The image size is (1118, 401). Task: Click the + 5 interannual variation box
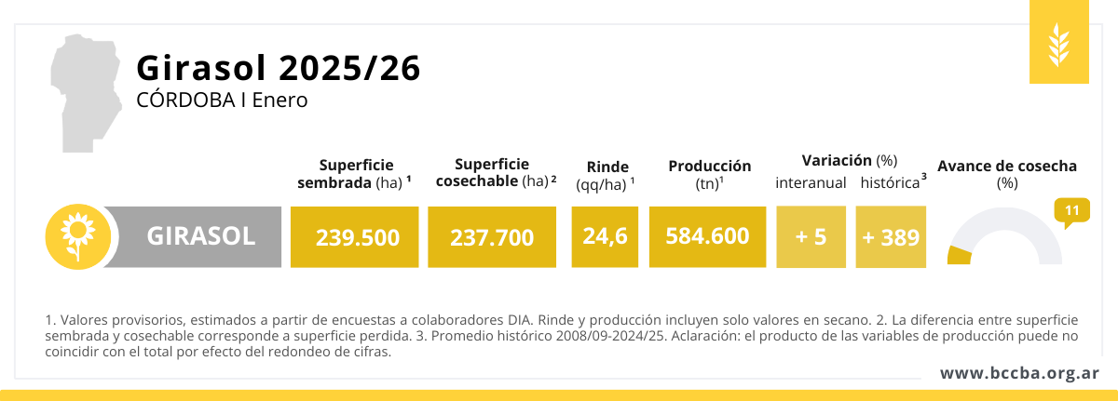point(811,236)
